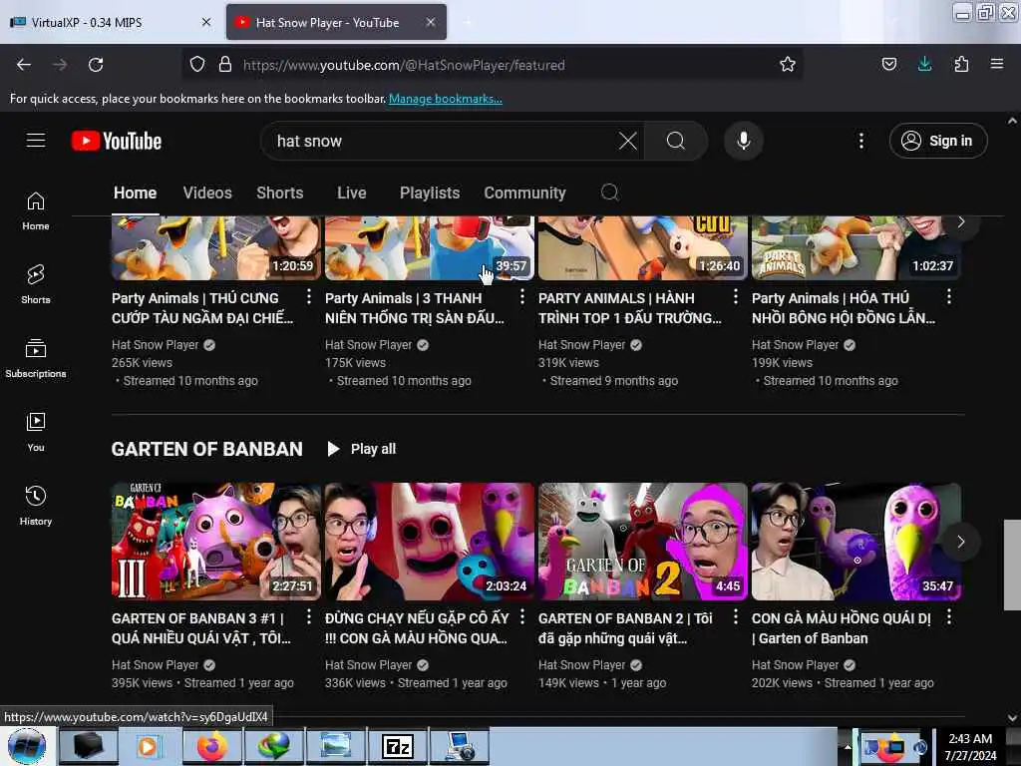Open options for CON GÀ MÀU HỒNG video
This screenshot has width=1021, height=766.
(949, 616)
